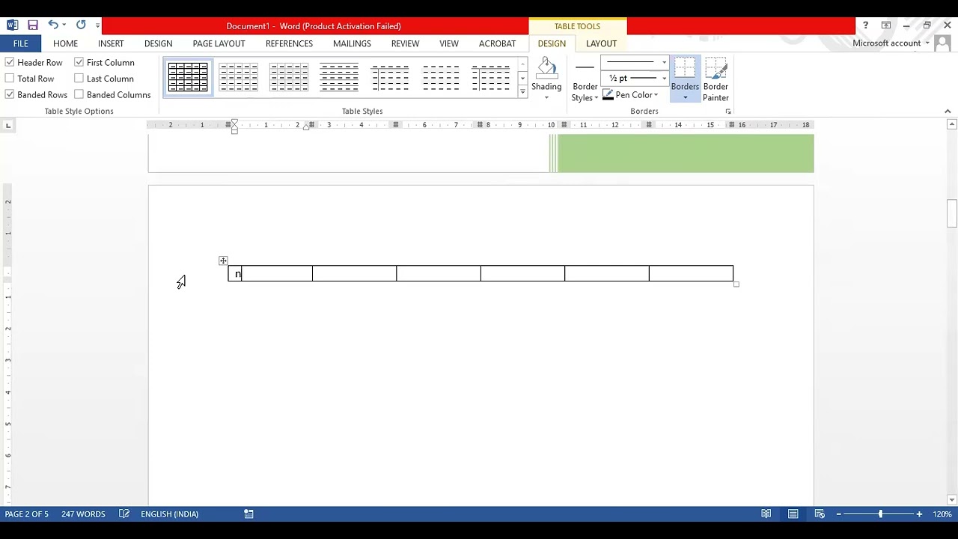The width and height of the screenshot is (958, 539).
Task: Open Border Styles gallery
Action: coord(585,80)
